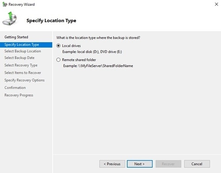Select the Confirmation step
Screen dimensions: 221x173
click(x=15, y=88)
